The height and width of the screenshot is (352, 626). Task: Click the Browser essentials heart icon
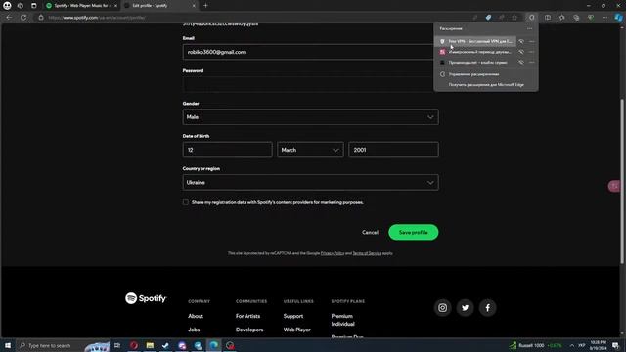click(591, 18)
